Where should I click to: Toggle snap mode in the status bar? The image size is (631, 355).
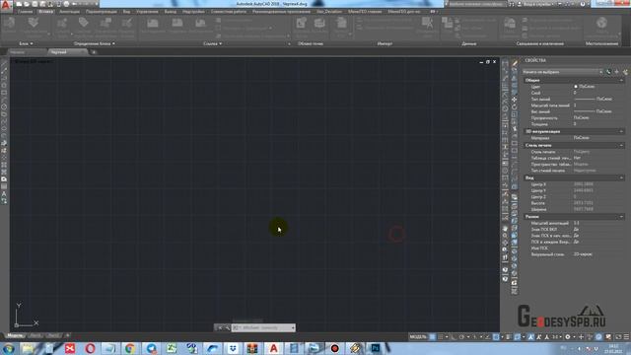[441, 337]
